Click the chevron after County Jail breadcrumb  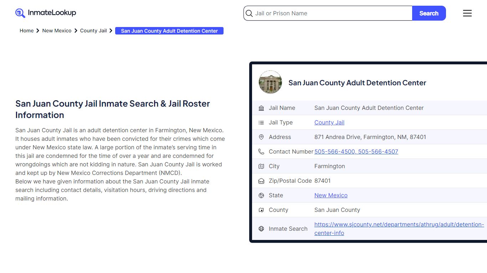pyautogui.click(x=111, y=31)
